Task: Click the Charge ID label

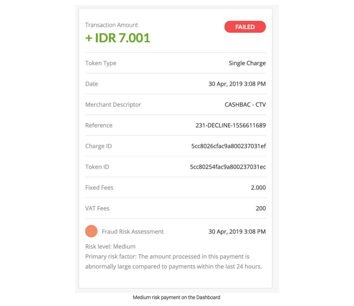Action: click(98, 146)
